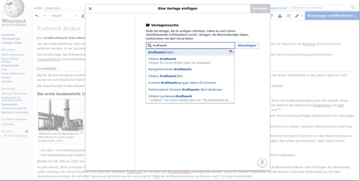Click the magnifier icon in template search
The width and height of the screenshot is (360, 181).
pos(149,45)
